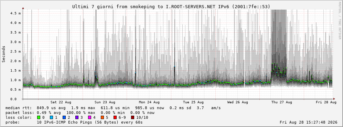Click the red 6-9 loss swatch
343x127 pixels.
tap(115, 117)
